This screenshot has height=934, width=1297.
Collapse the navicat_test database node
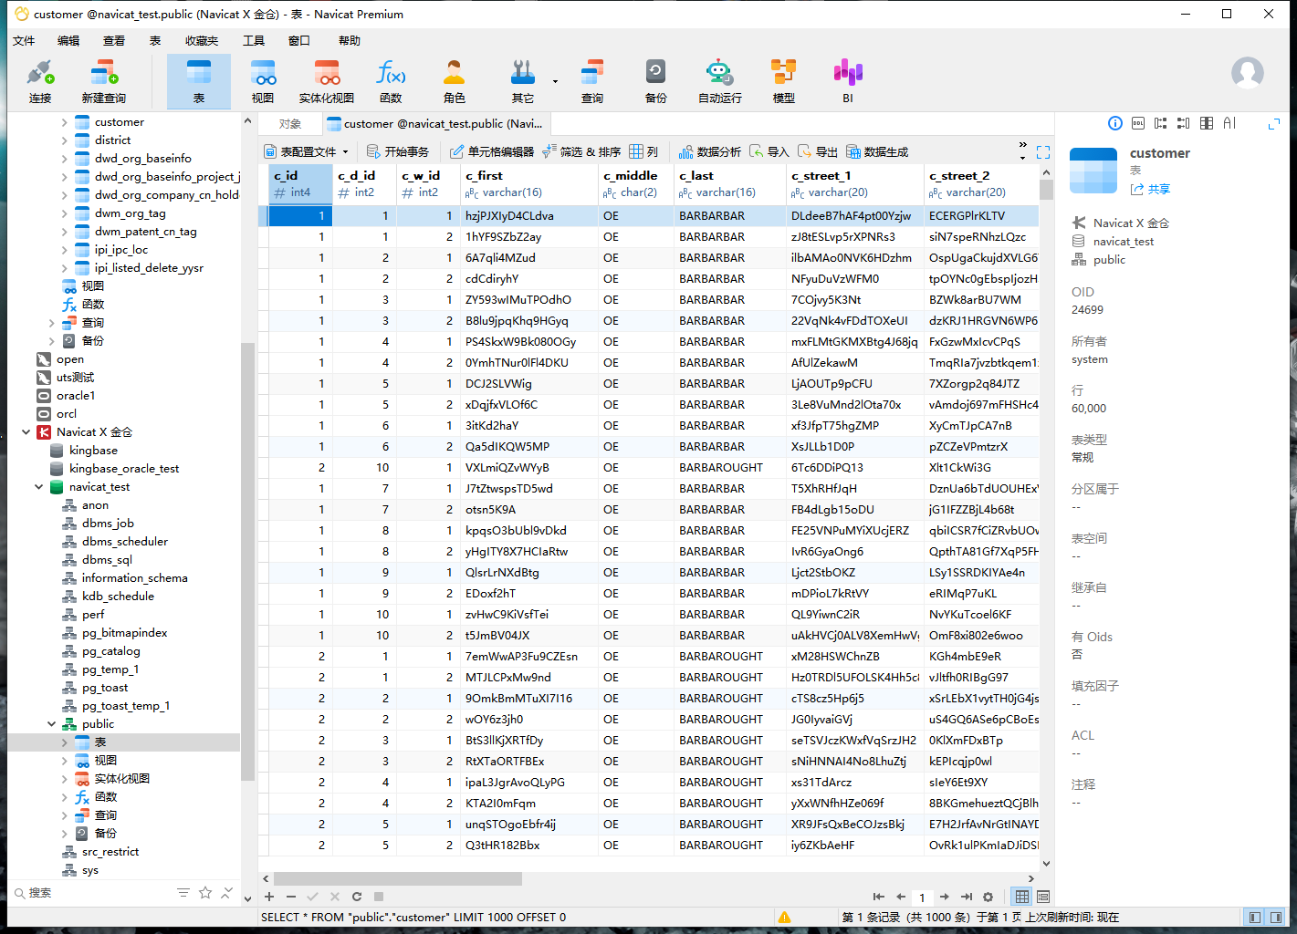38,486
